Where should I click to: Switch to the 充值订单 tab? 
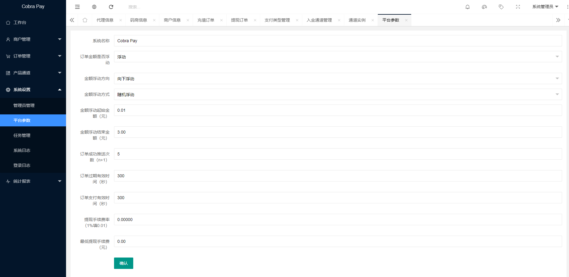206,20
